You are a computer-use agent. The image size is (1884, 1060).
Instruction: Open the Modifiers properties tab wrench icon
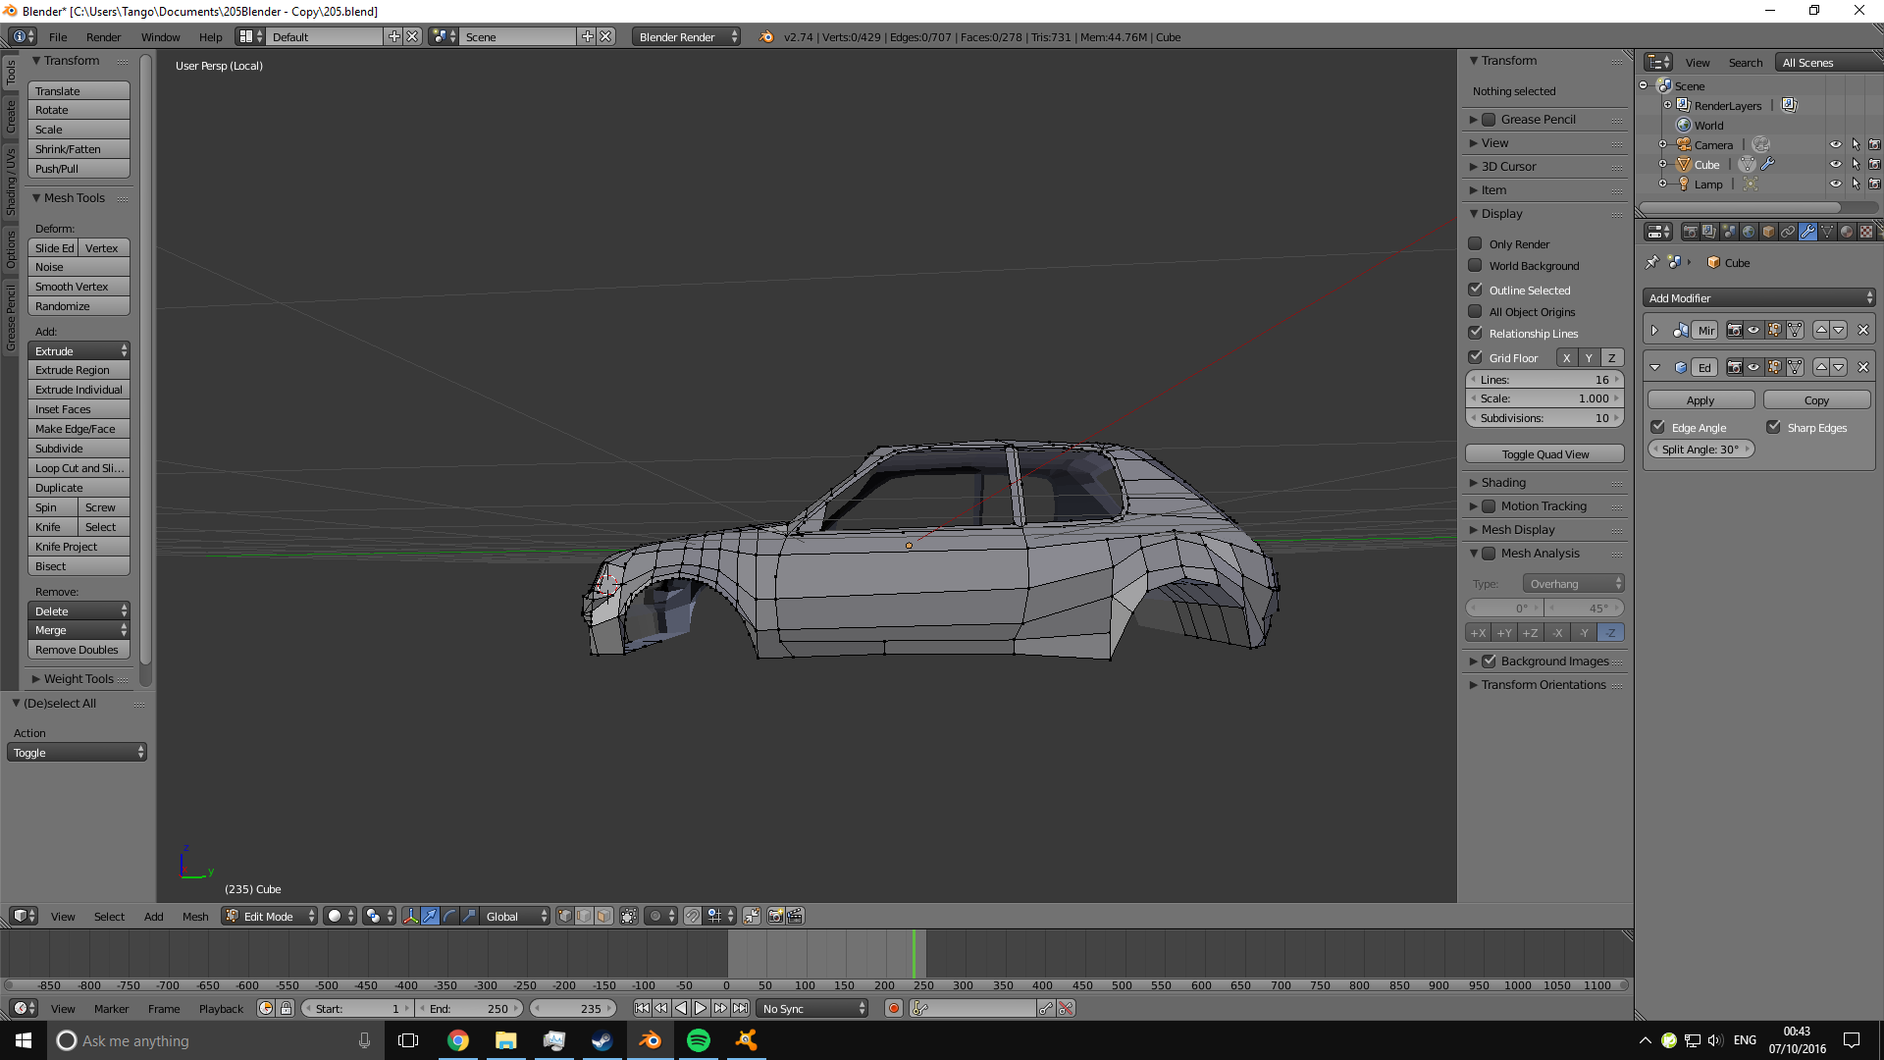click(1806, 232)
